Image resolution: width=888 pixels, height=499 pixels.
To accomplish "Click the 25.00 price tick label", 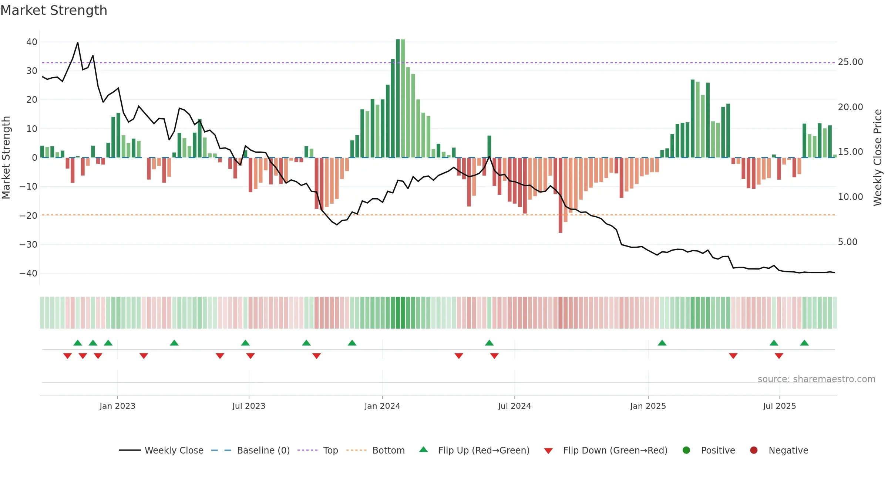I will pyautogui.click(x=850, y=62).
